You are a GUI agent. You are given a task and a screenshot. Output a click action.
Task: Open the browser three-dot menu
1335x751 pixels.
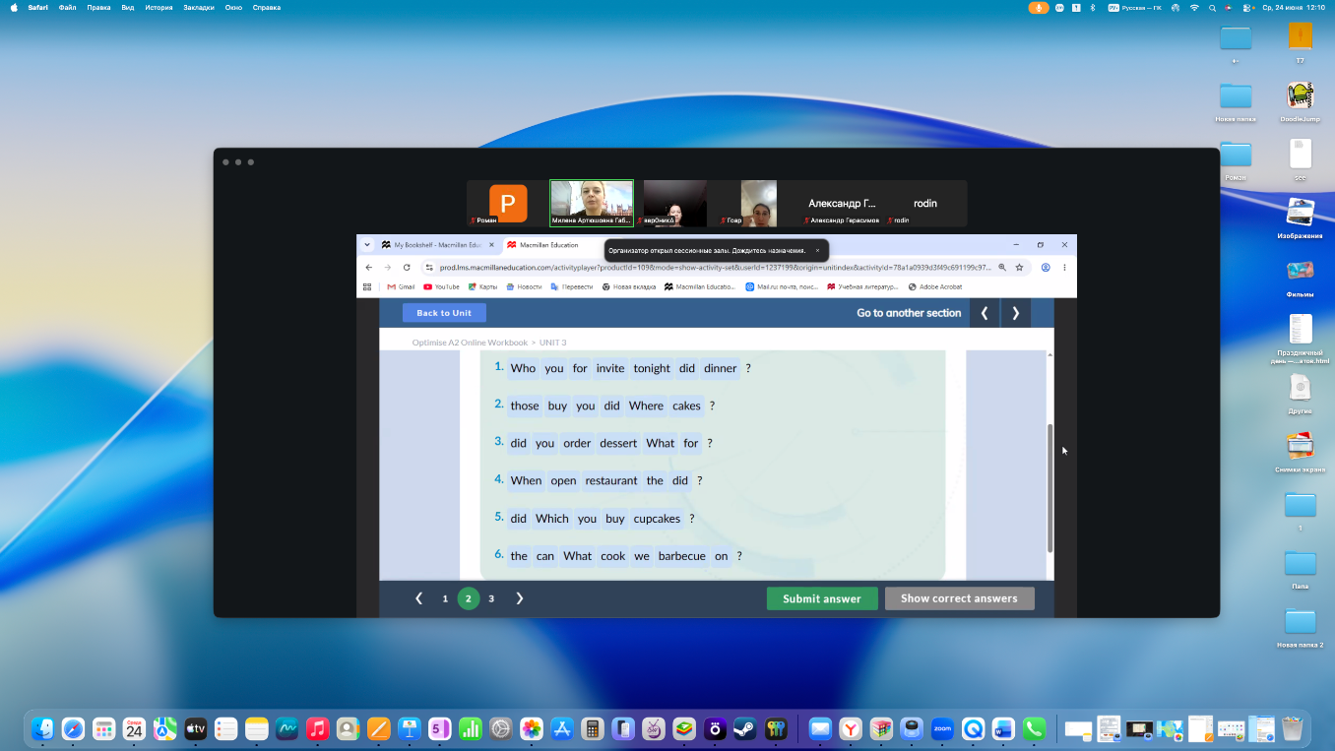[1064, 267]
